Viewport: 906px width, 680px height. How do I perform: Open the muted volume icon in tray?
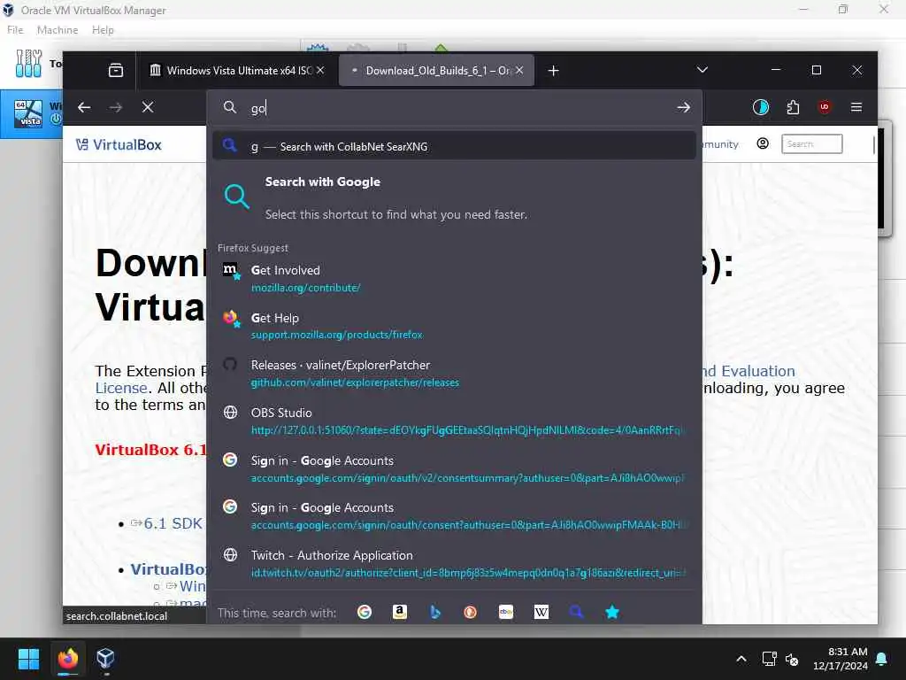[792, 659]
